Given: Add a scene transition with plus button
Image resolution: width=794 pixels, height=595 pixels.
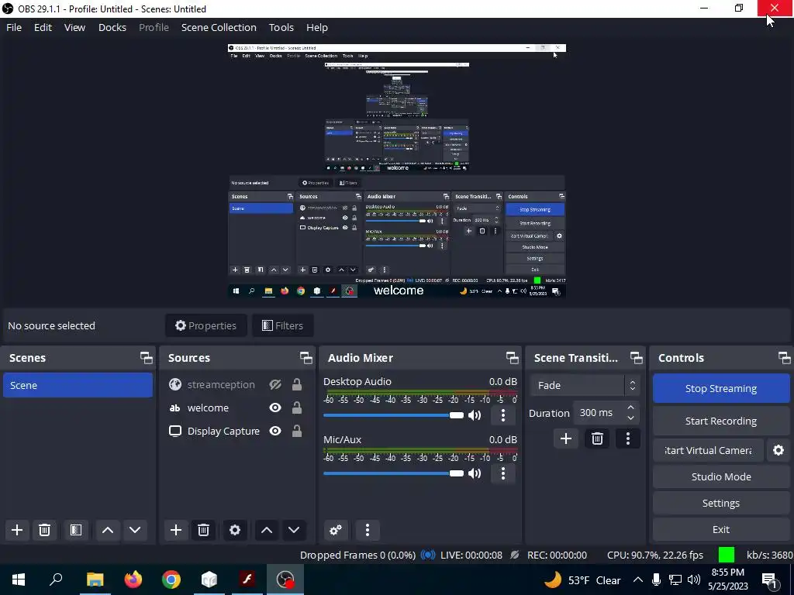Looking at the screenshot, I should click(566, 439).
